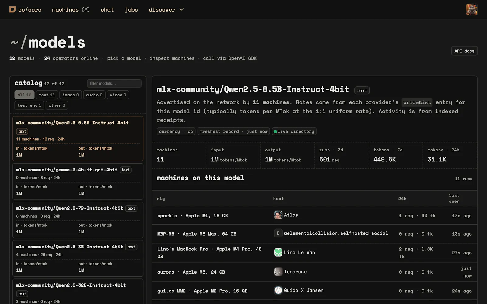Select the all 12 filter tab
This screenshot has height=304, width=487.
point(24,95)
